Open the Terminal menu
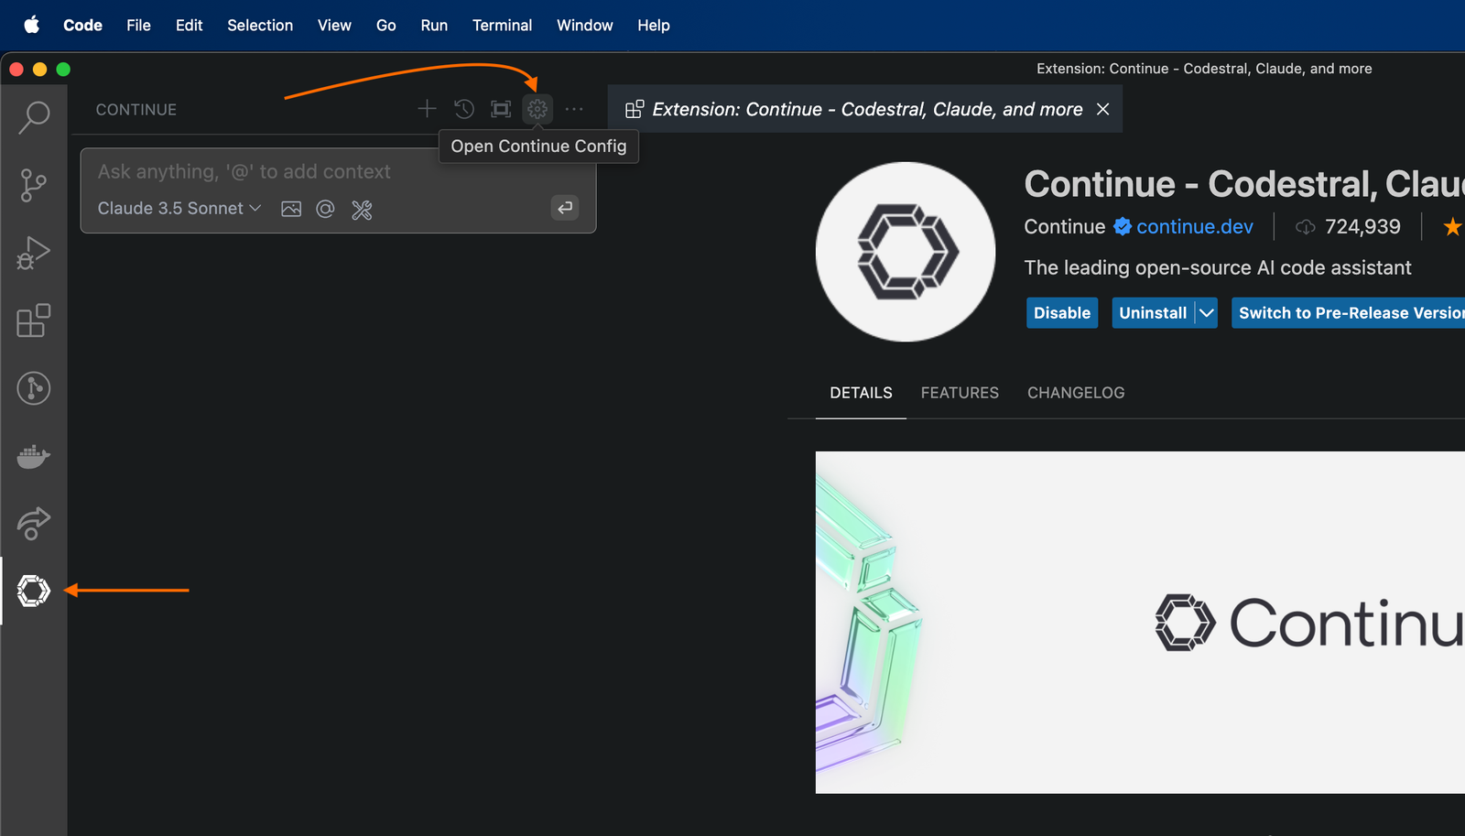The height and width of the screenshot is (836, 1465). (502, 25)
